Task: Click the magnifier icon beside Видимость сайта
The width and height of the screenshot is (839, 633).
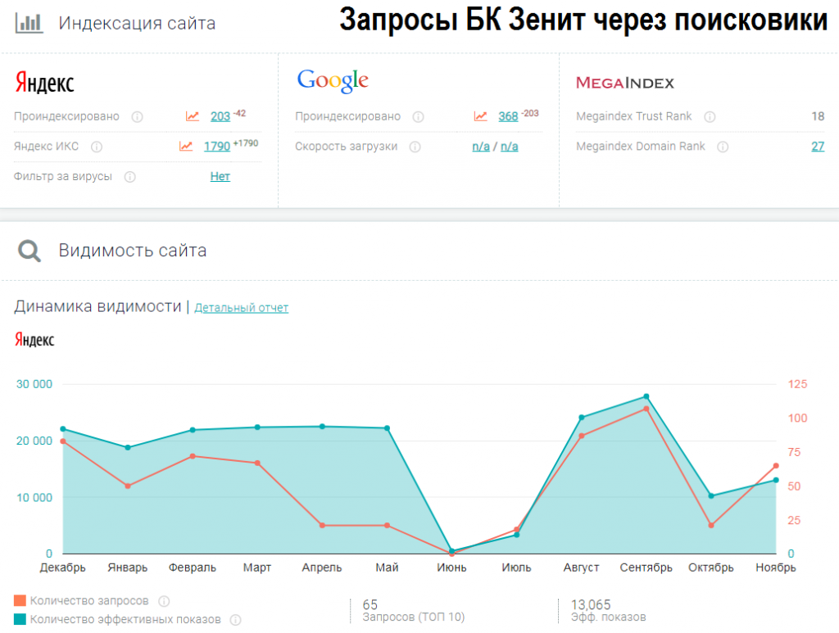Action: (29, 251)
